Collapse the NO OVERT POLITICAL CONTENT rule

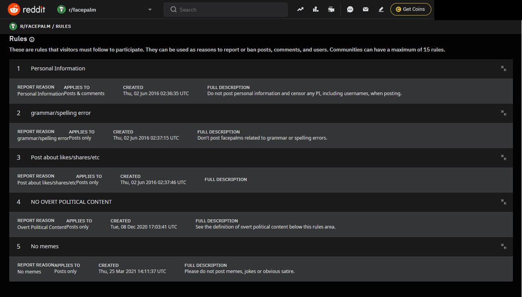pos(503,202)
